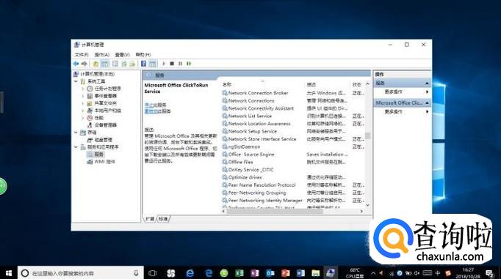Click the Pause Service toolbar icon
Image resolution: width=501 pixels, height=279 pixels.
click(x=180, y=64)
